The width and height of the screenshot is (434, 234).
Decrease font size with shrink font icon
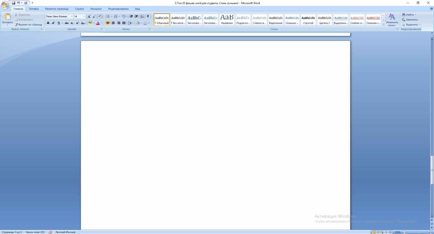click(x=94, y=16)
